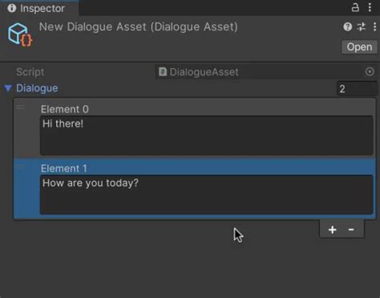The width and height of the screenshot is (380, 298).
Task: Click the 'How are you today?' text area
Action: (x=207, y=195)
